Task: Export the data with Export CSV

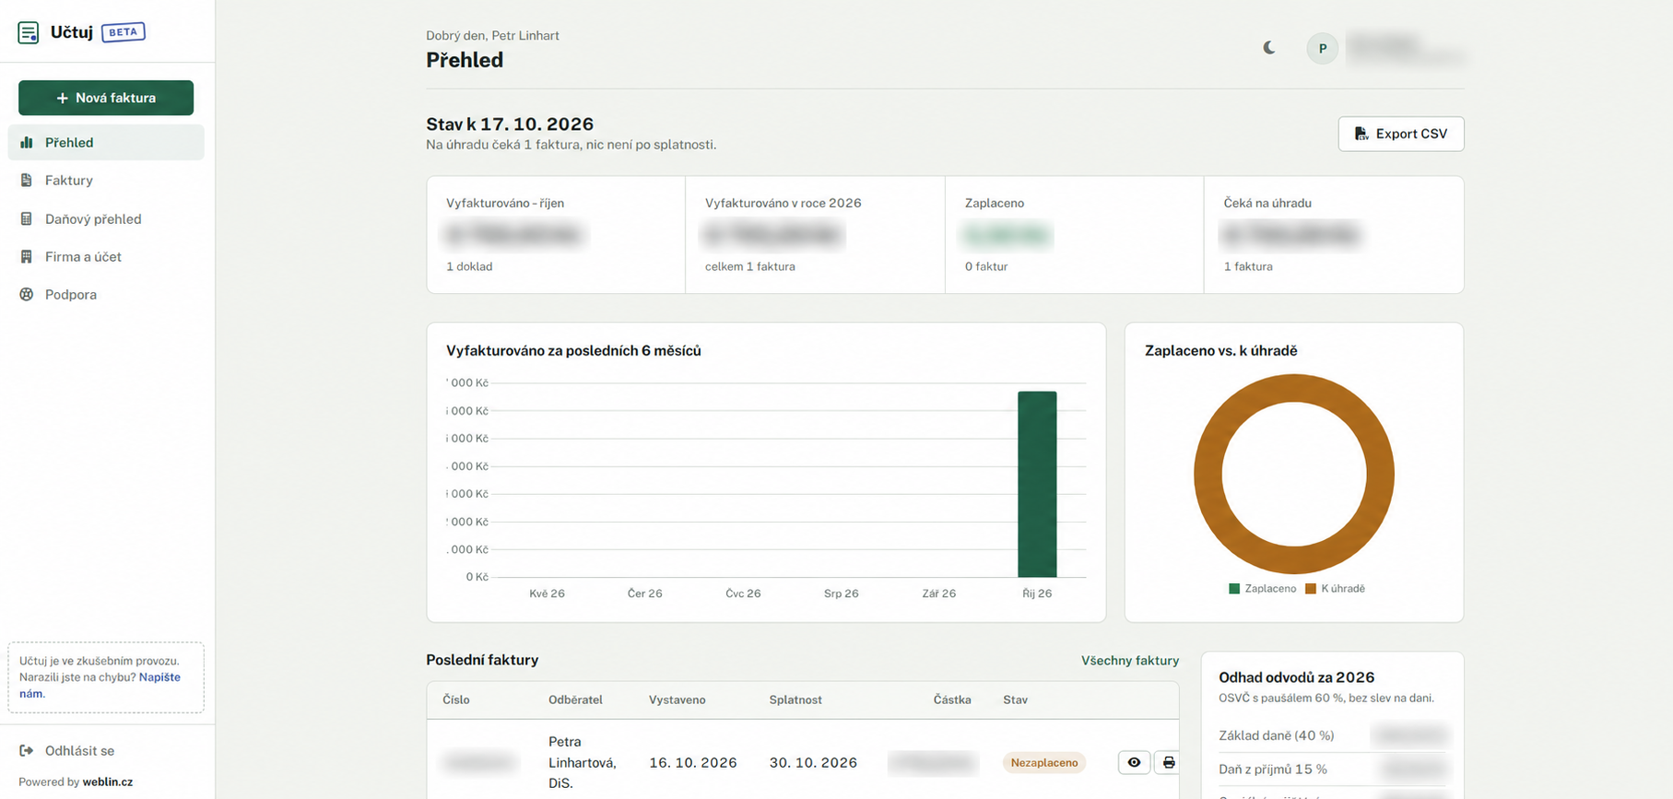Action: (x=1400, y=134)
